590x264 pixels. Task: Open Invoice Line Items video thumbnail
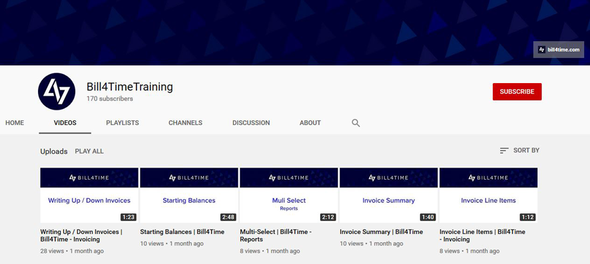click(488, 196)
